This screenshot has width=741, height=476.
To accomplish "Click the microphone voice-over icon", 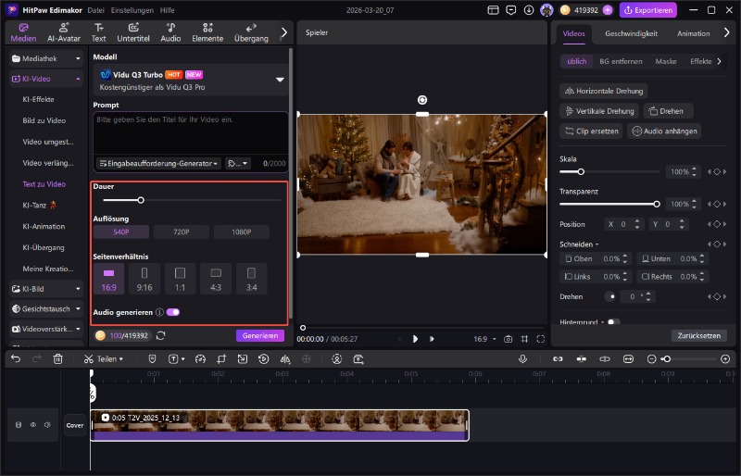I will 522,358.
